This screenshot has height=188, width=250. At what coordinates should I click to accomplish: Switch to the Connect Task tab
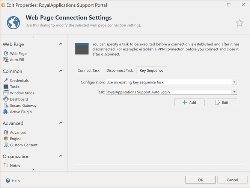point(89,71)
